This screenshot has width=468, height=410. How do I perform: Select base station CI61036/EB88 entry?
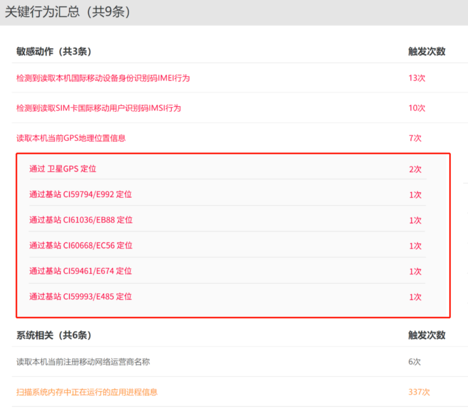point(81,220)
